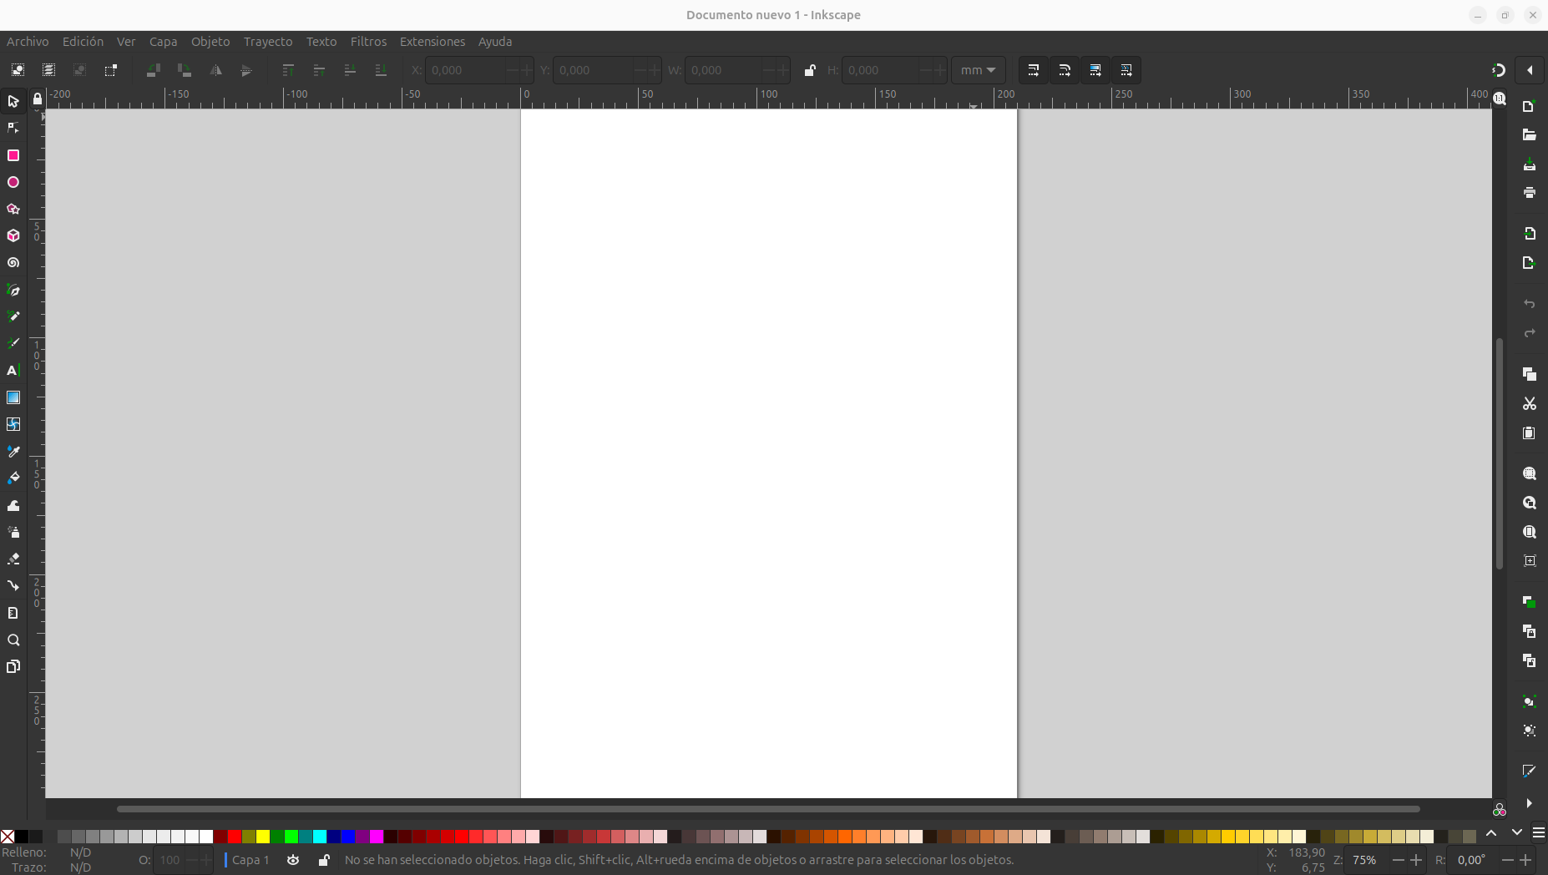Click the no-color X swatch
This screenshot has height=875, width=1548.
click(x=8, y=837)
